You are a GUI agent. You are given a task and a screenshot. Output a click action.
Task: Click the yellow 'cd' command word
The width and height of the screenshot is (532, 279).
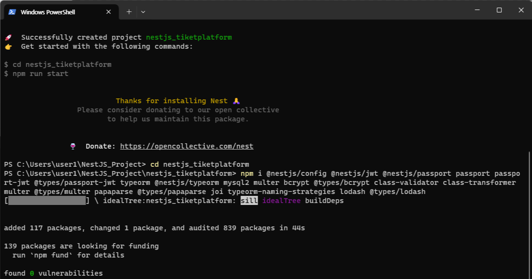click(x=154, y=164)
